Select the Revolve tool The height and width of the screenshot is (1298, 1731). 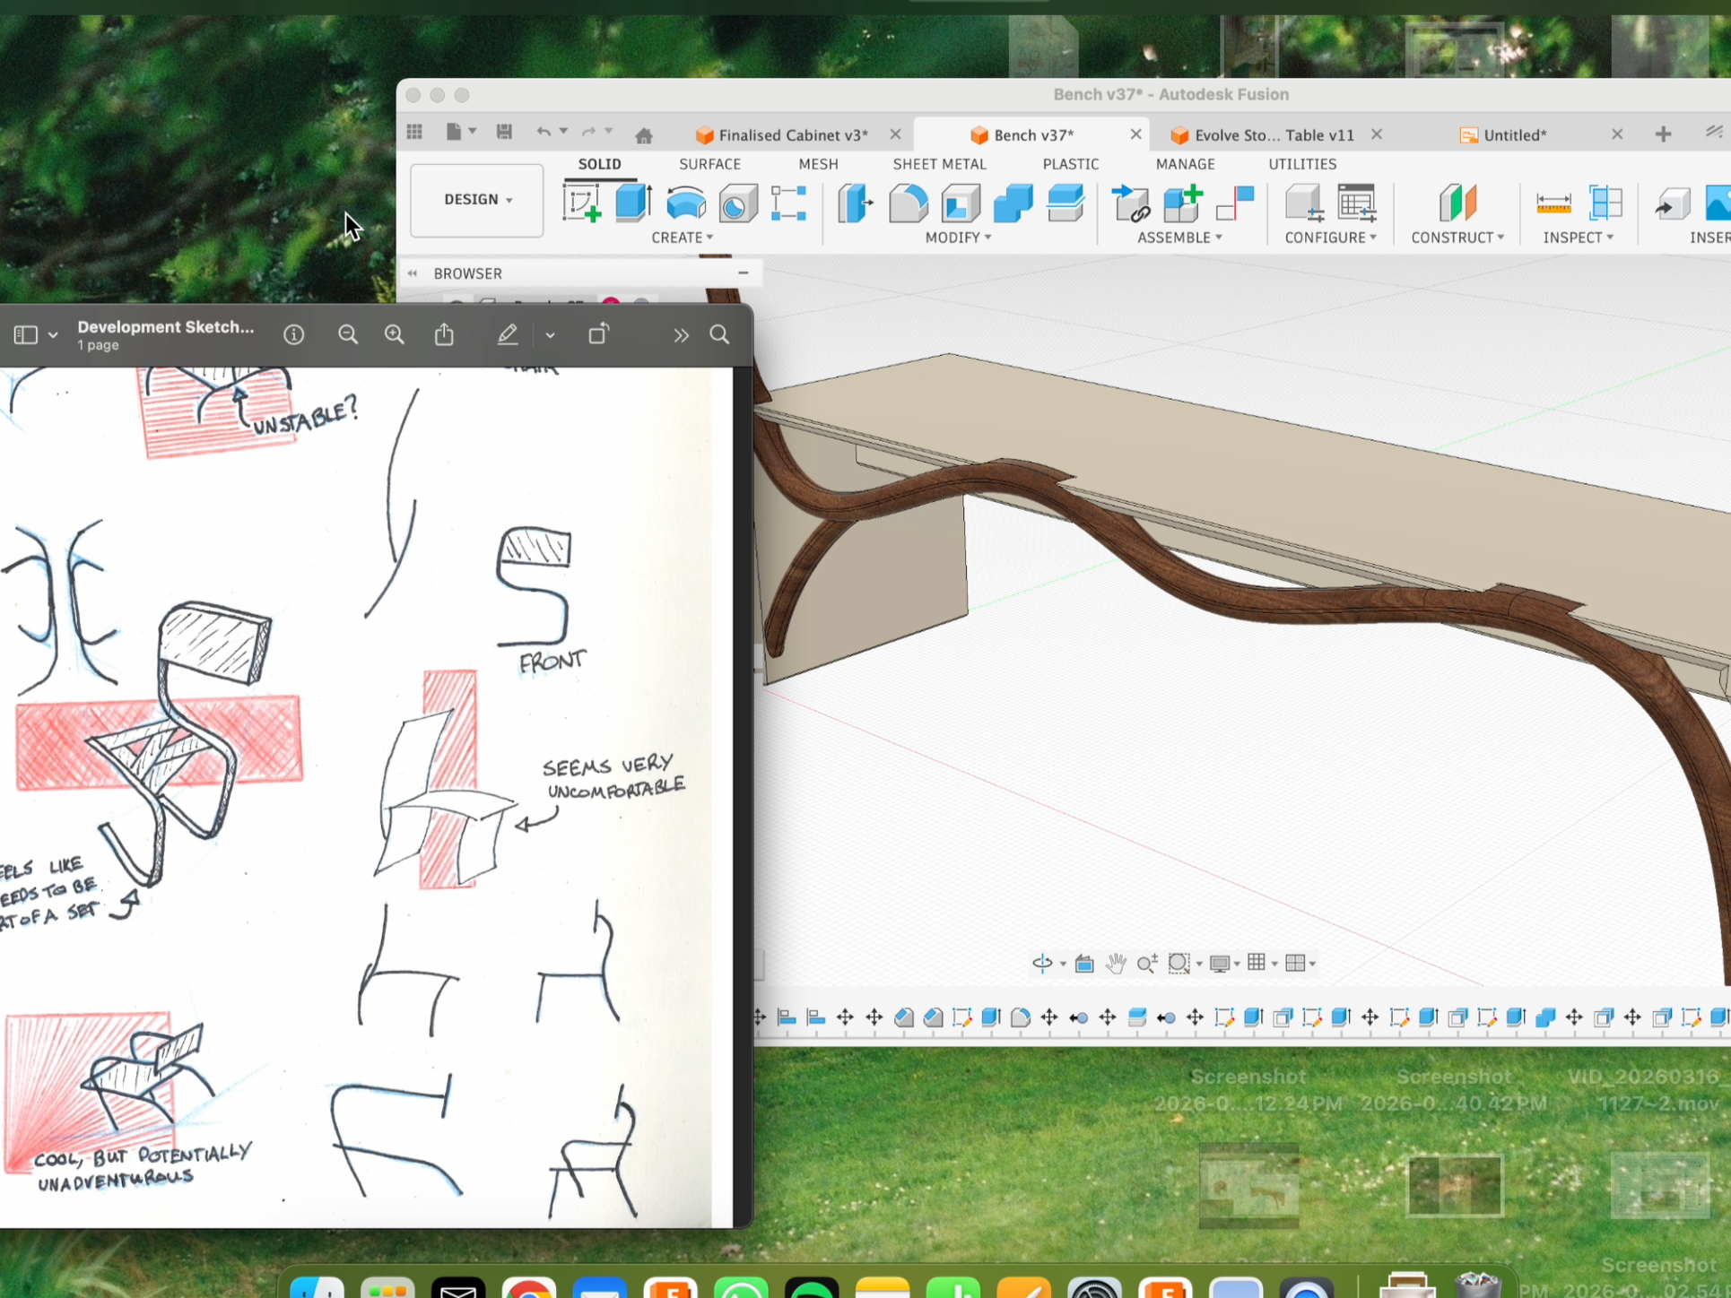[x=685, y=204]
